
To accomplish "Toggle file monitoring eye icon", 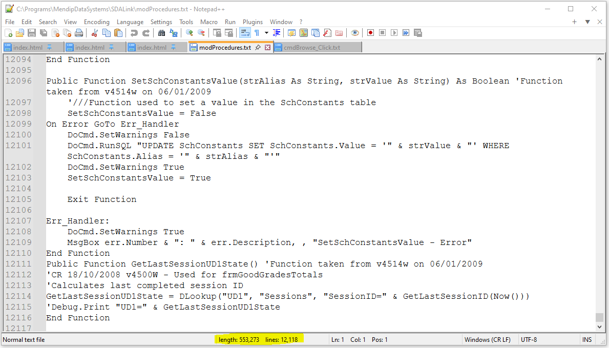I will (354, 33).
